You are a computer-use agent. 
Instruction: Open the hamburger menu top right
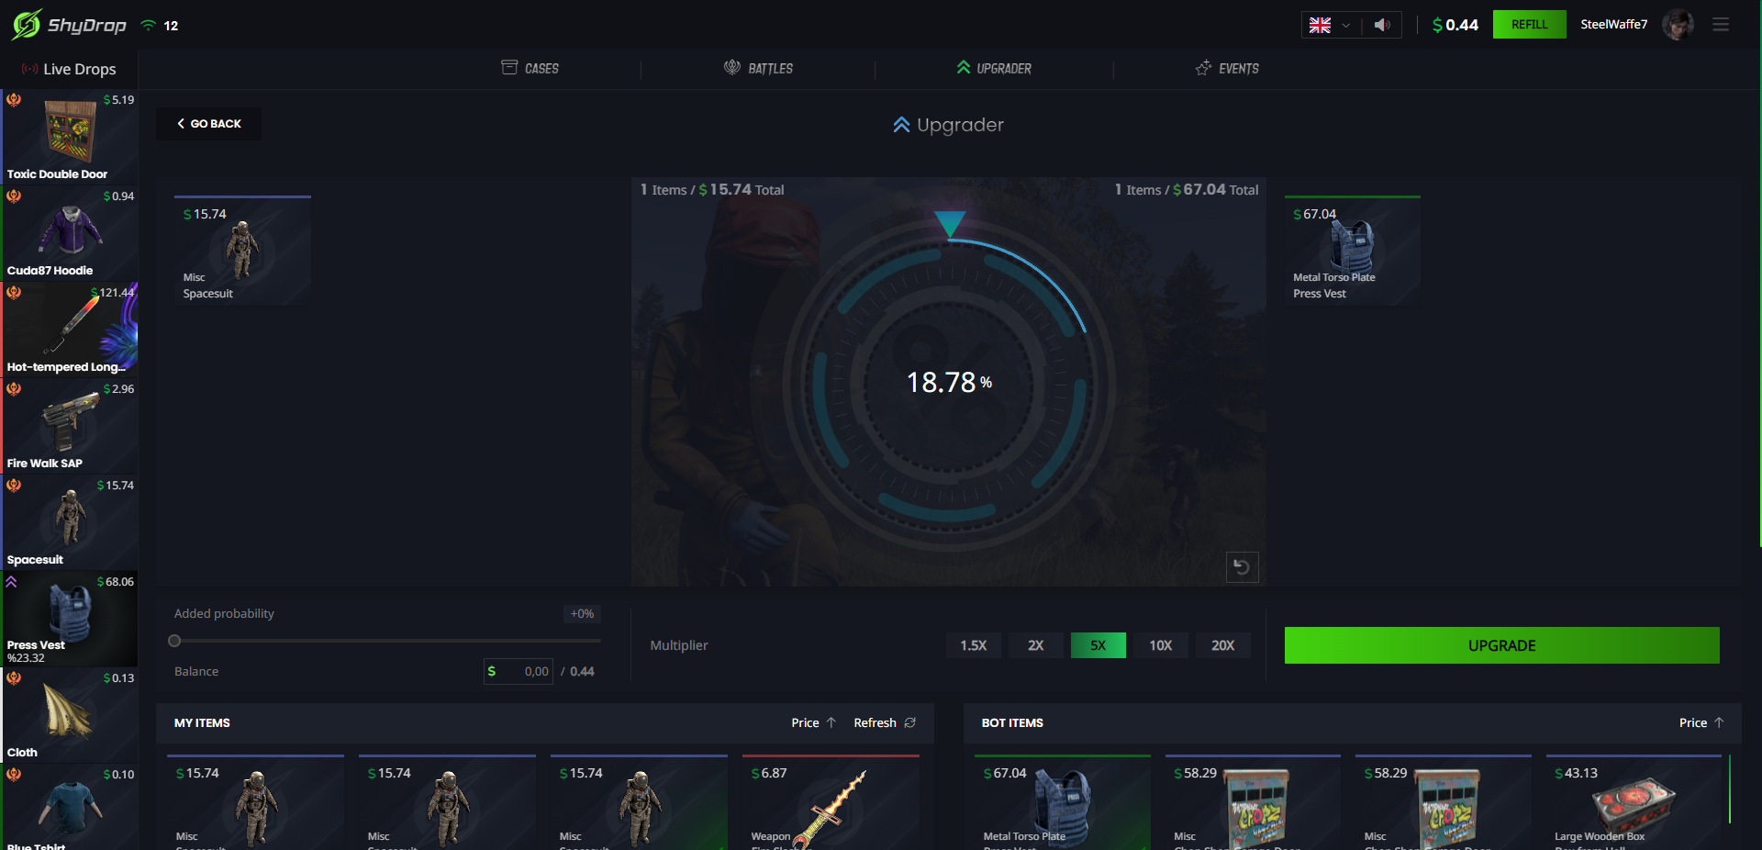pos(1722,25)
